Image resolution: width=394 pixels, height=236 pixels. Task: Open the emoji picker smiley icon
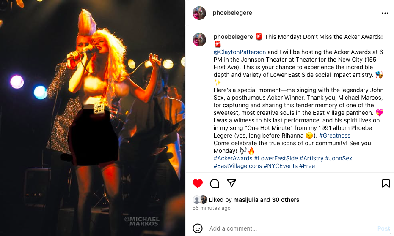(x=198, y=228)
